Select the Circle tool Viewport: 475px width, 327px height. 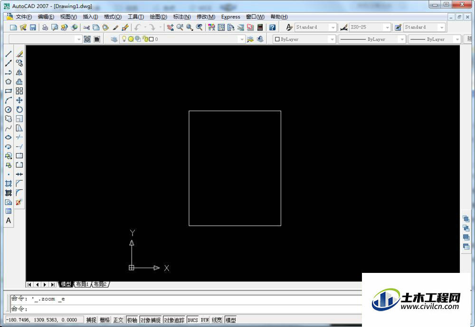coord(9,110)
